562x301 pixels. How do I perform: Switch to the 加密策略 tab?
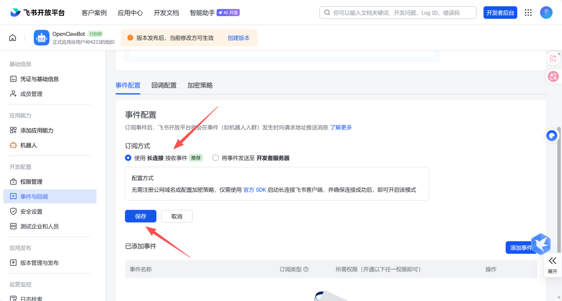click(200, 85)
